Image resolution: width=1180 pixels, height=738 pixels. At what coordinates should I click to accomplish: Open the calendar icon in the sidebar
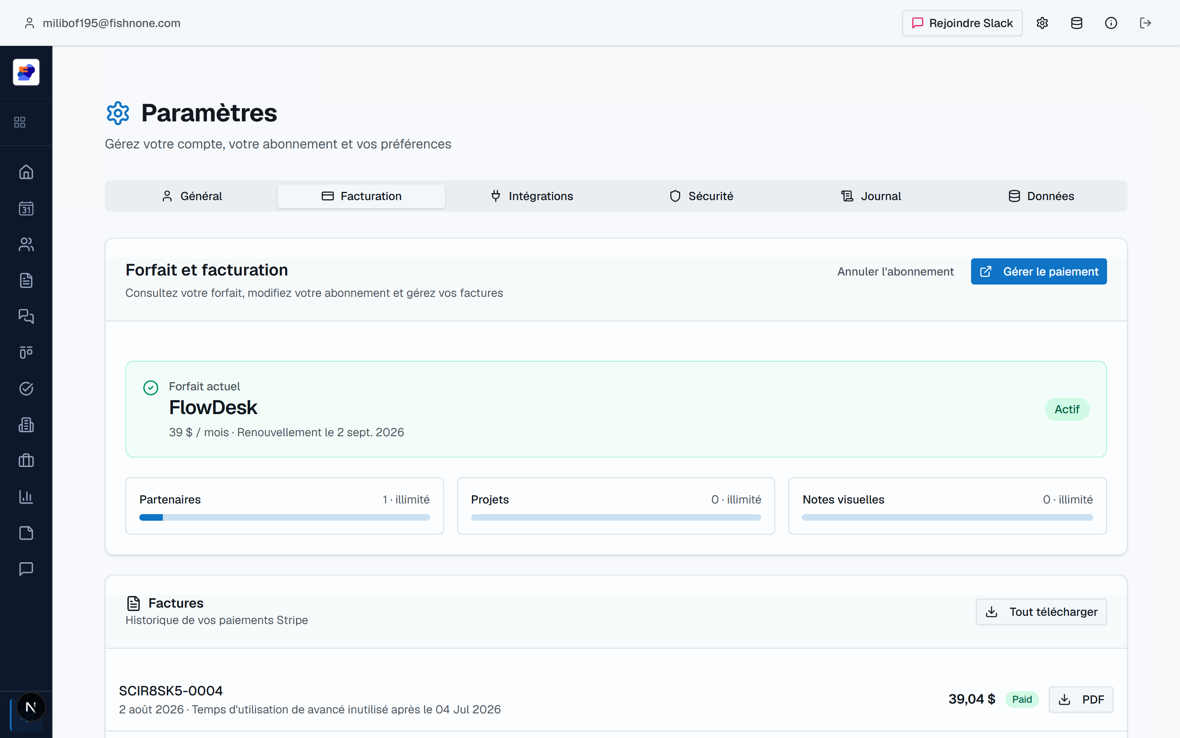click(26, 208)
